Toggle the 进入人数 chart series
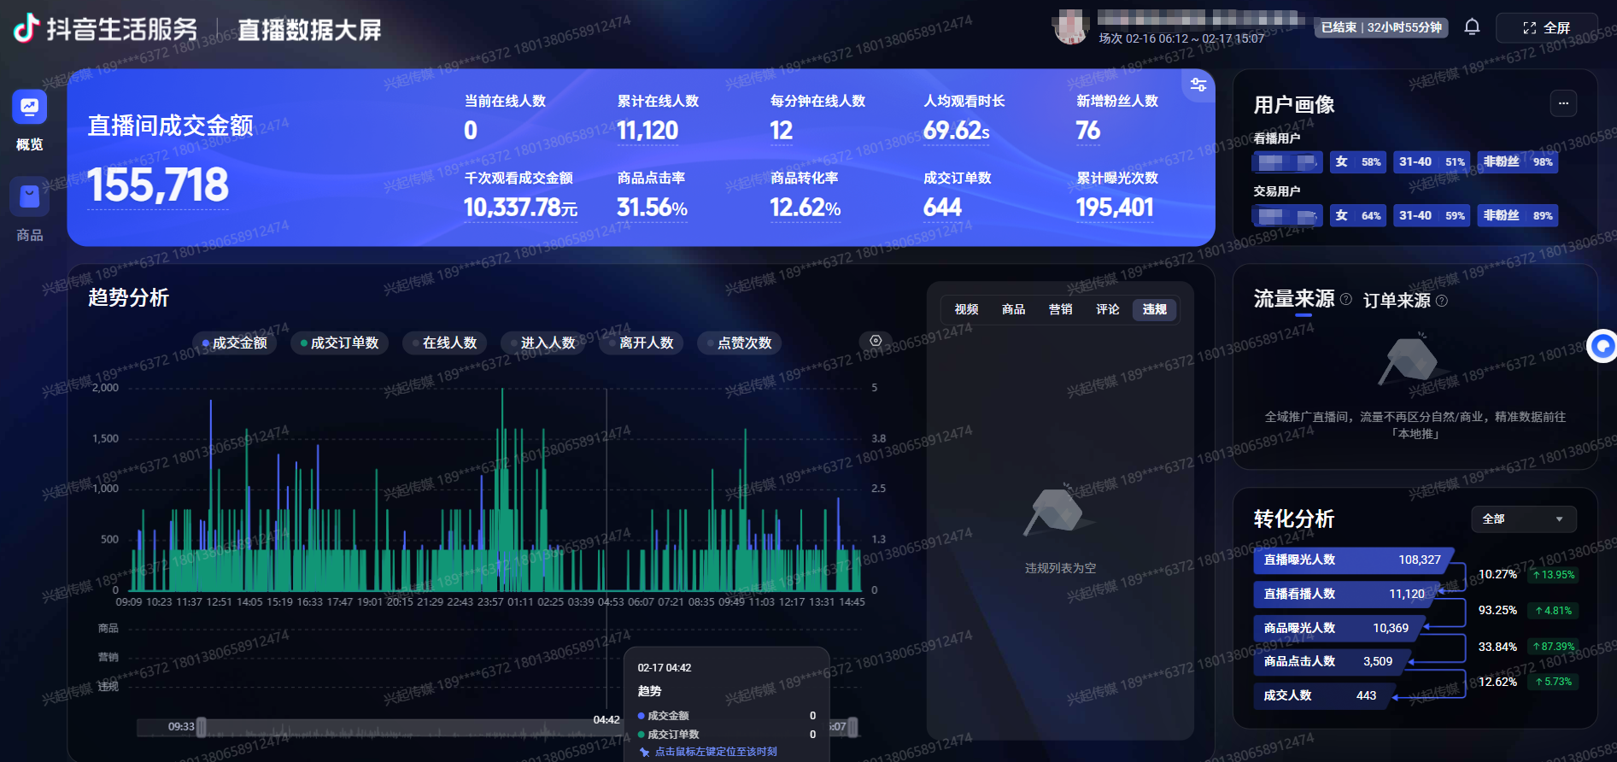 542,343
